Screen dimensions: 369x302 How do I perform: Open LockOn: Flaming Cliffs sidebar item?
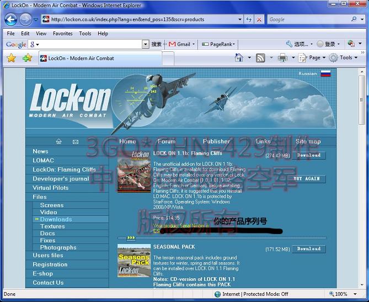64,169
